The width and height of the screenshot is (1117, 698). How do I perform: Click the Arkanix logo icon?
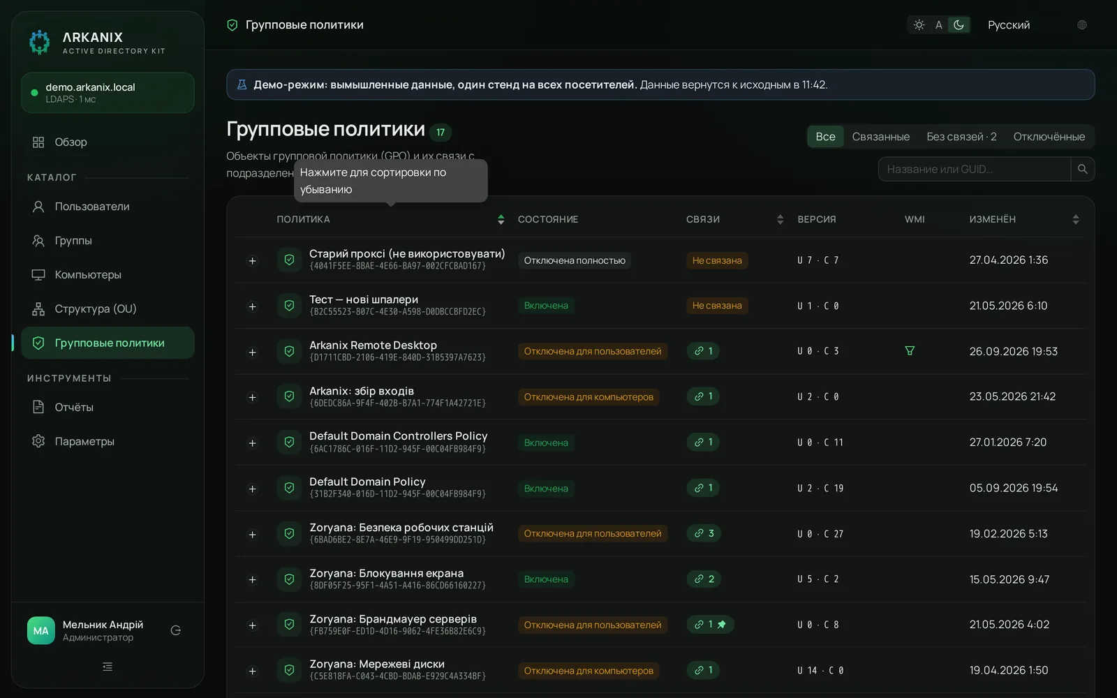point(40,43)
